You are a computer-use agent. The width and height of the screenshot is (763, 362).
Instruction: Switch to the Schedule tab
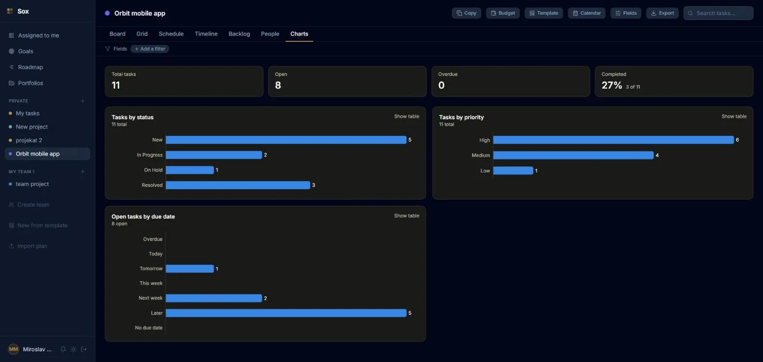click(171, 34)
